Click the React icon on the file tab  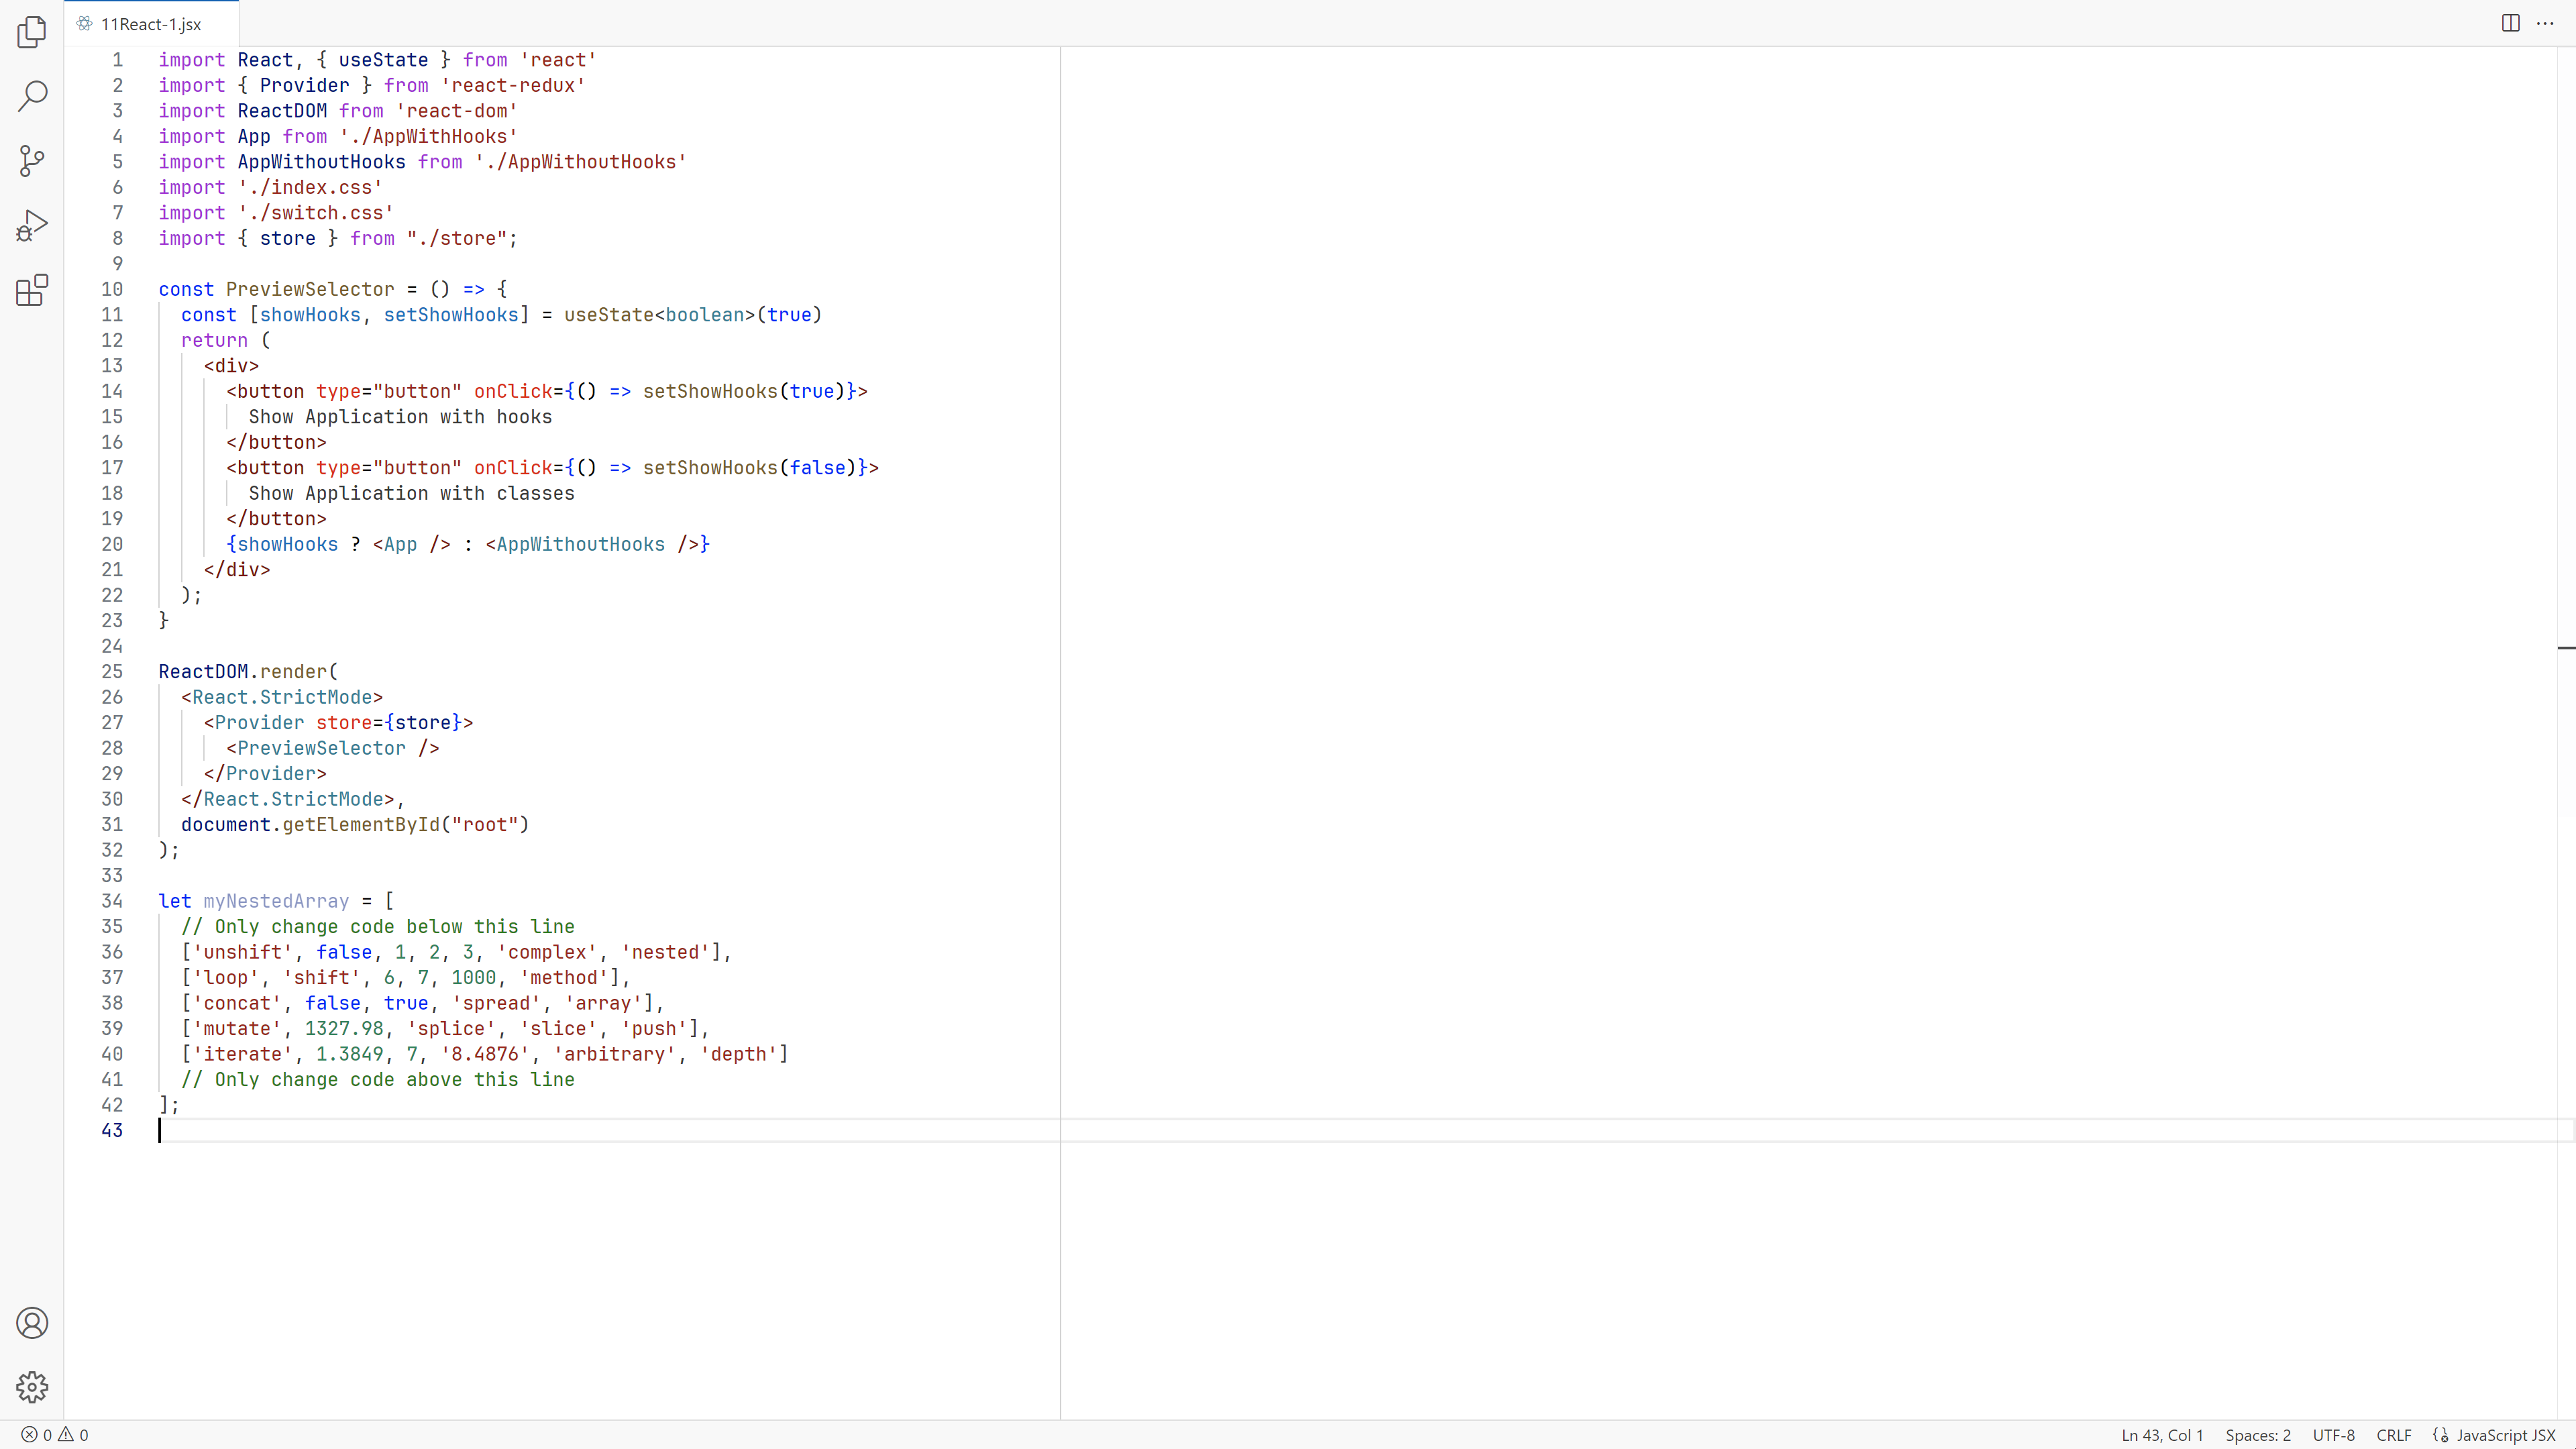pos(84,23)
